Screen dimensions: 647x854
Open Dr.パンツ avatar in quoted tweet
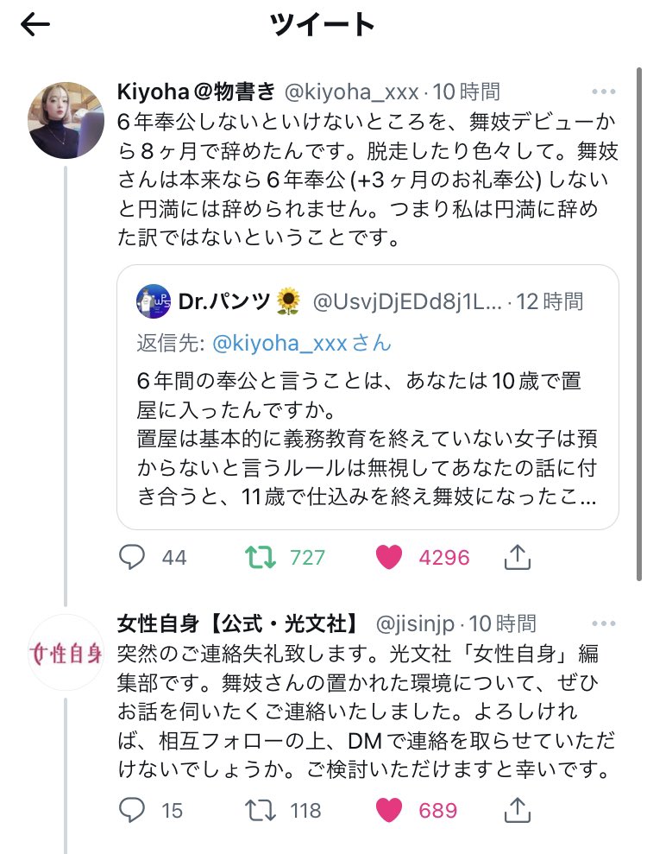click(154, 301)
